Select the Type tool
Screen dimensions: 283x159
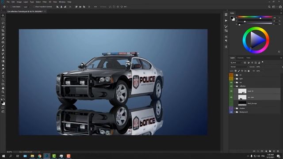click(x=3, y=76)
